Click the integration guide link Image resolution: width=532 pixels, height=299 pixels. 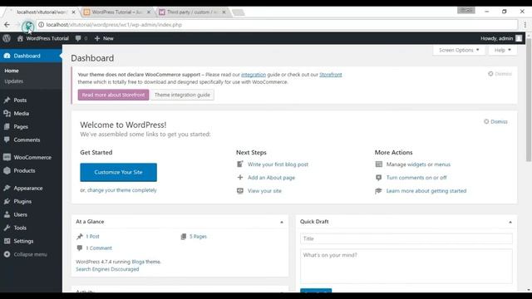tap(254, 75)
